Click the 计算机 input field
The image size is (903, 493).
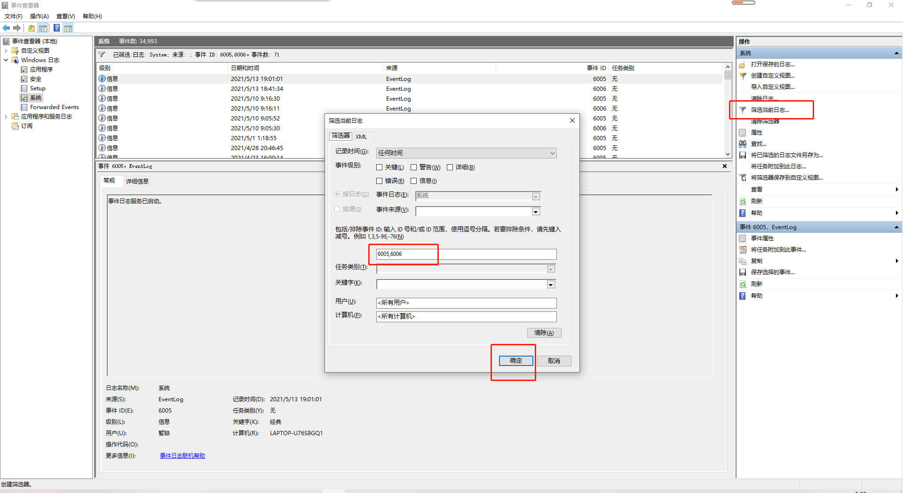click(x=467, y=317)
